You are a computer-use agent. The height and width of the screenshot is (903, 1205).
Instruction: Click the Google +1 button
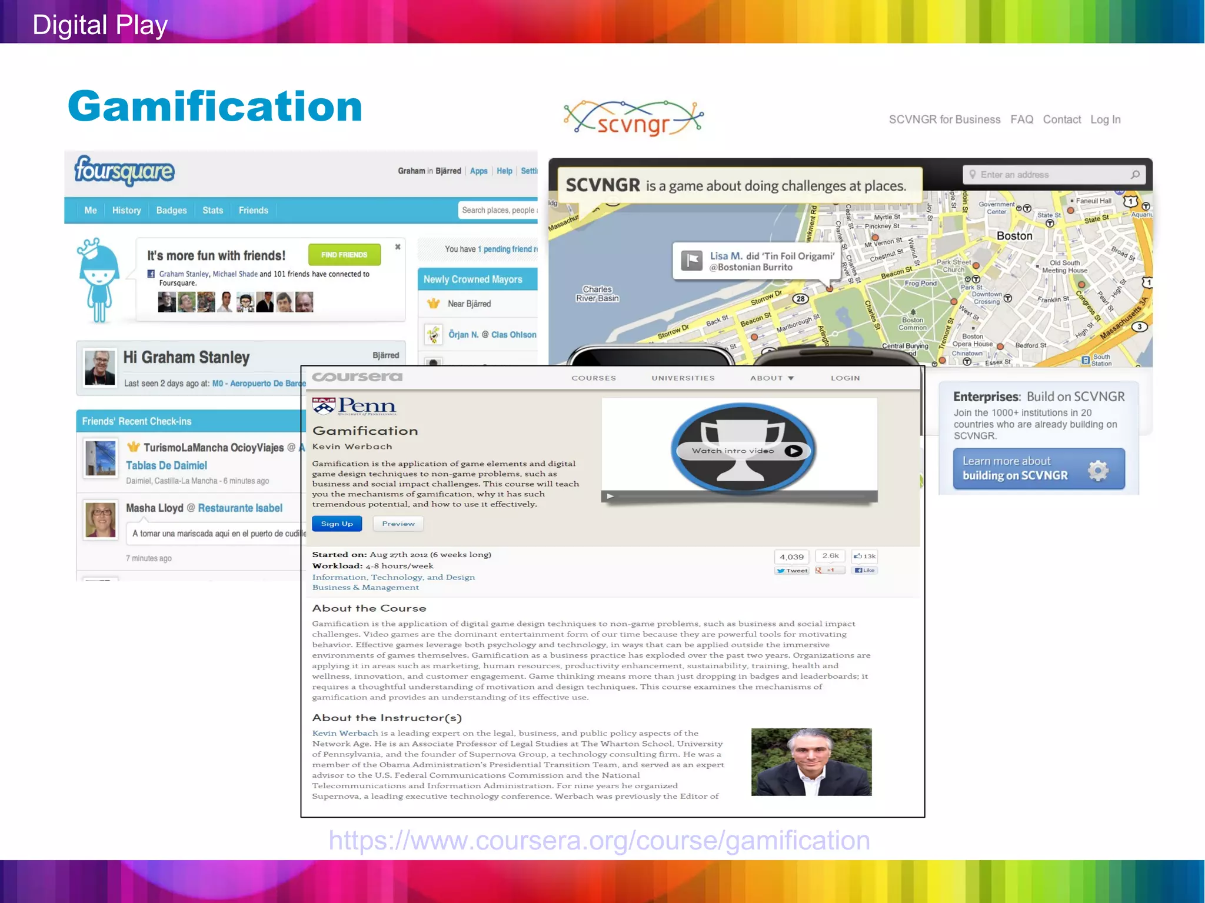[830, 570]
